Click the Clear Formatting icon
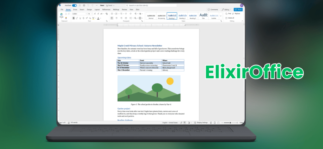Image resolution: width=323 pixels, height=149 pixels. [x=106, y=14]
